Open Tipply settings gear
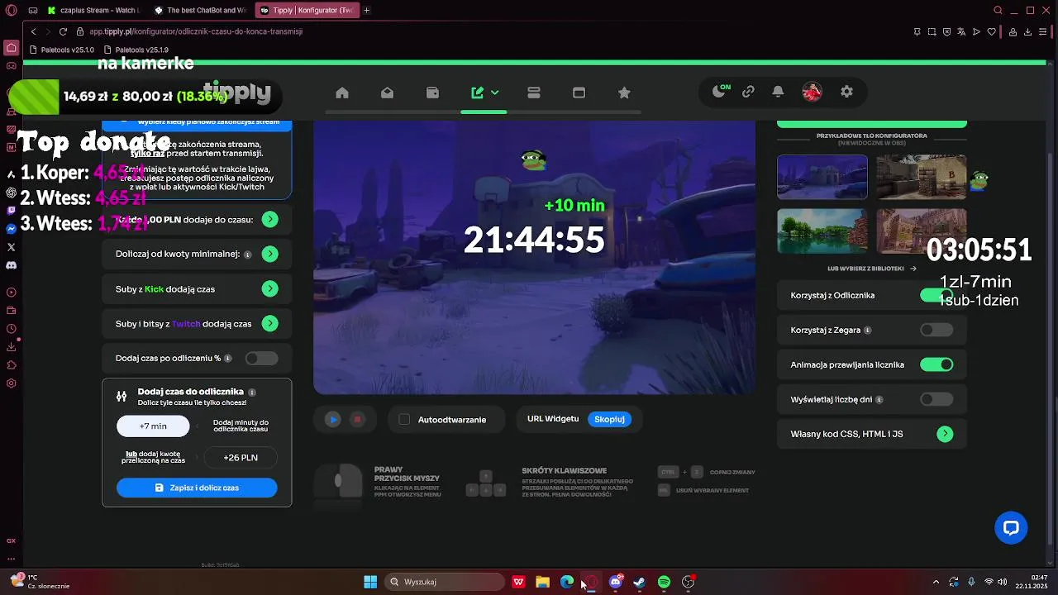Image resolution: width=1058 pixels, height=595 pixels. (x=846, y=92)
